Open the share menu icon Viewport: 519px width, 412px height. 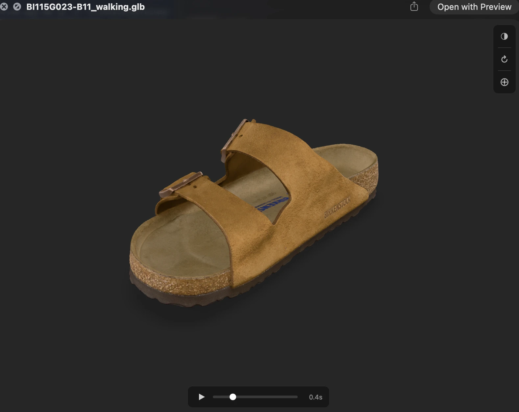tap(414, 7)
